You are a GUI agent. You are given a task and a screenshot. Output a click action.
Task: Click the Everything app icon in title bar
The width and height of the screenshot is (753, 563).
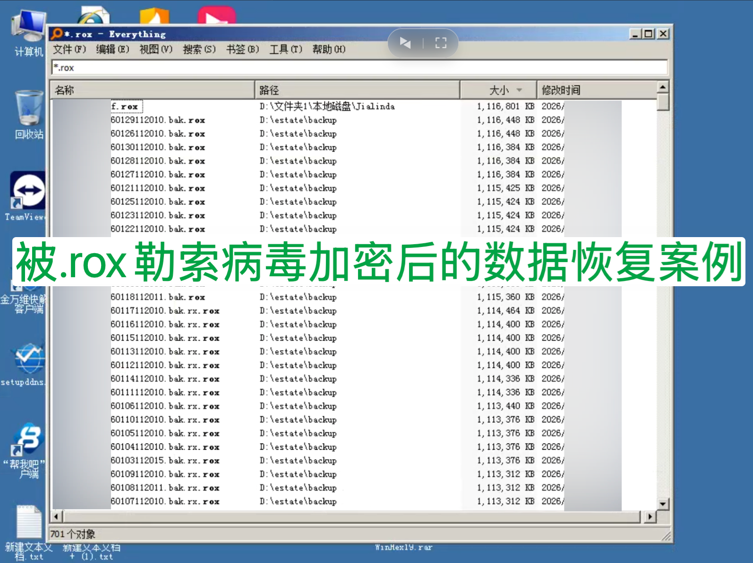[57, 34]
